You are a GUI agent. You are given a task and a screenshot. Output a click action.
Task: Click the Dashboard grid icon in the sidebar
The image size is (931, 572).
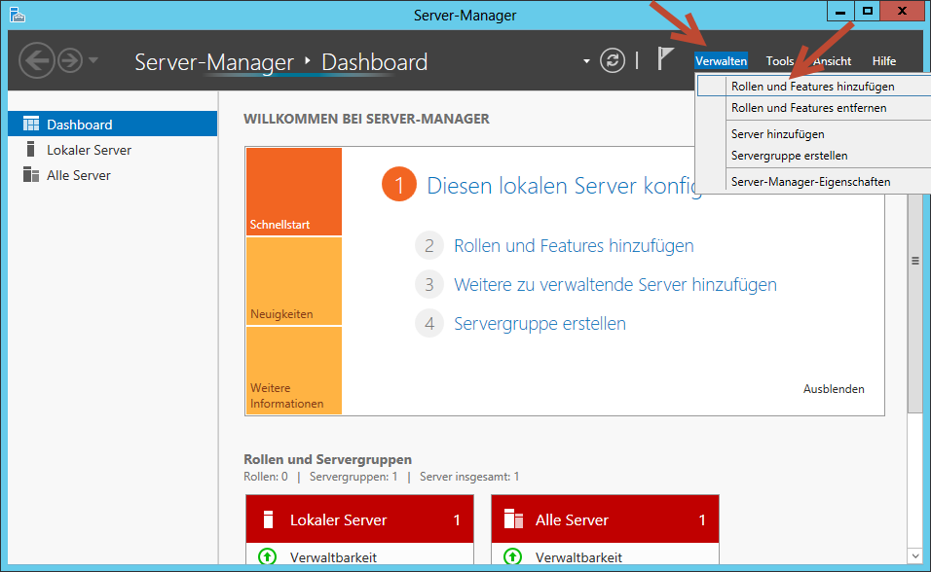pyautogui.click(x=31, y=124)
